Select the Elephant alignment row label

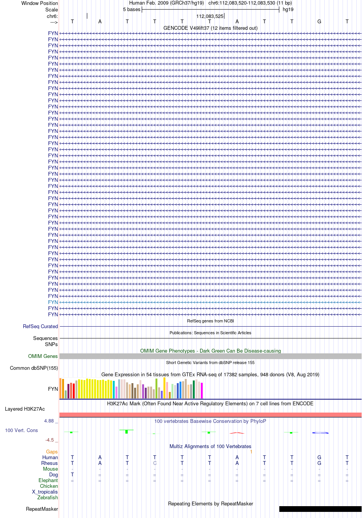coord(48,480)
